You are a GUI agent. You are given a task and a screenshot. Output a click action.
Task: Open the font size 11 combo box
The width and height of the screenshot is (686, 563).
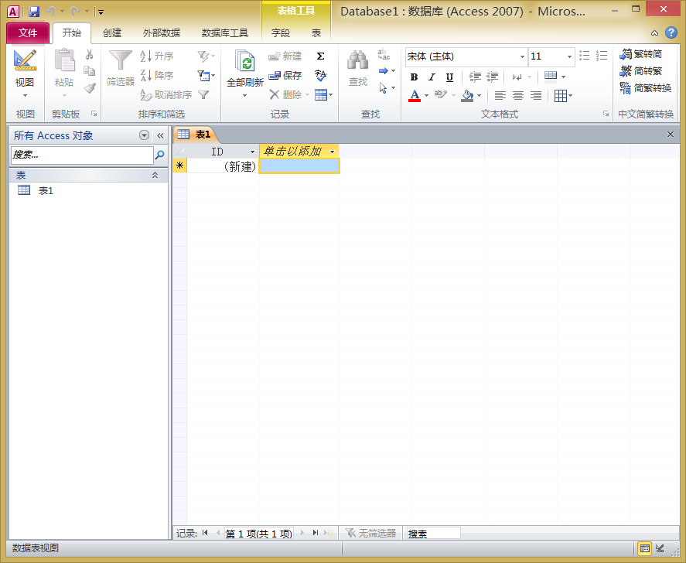click(x=551, y=56)
